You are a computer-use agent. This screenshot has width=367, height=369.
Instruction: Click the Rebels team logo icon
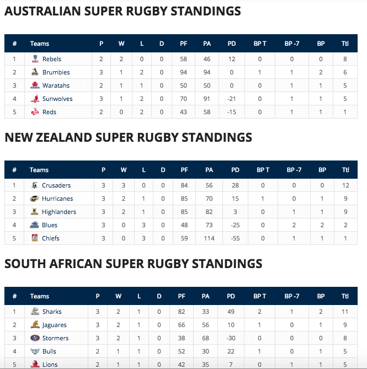[35, 59]
